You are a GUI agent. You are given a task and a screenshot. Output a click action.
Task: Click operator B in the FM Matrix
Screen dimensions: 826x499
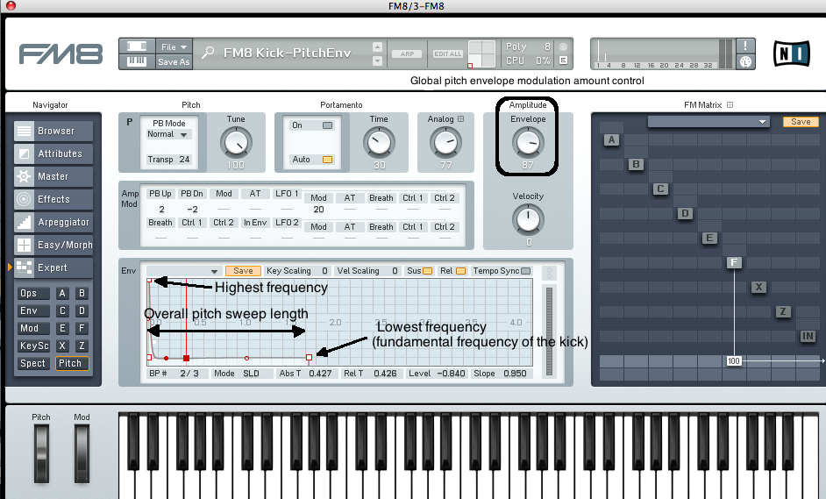click(x=636, y=164)
